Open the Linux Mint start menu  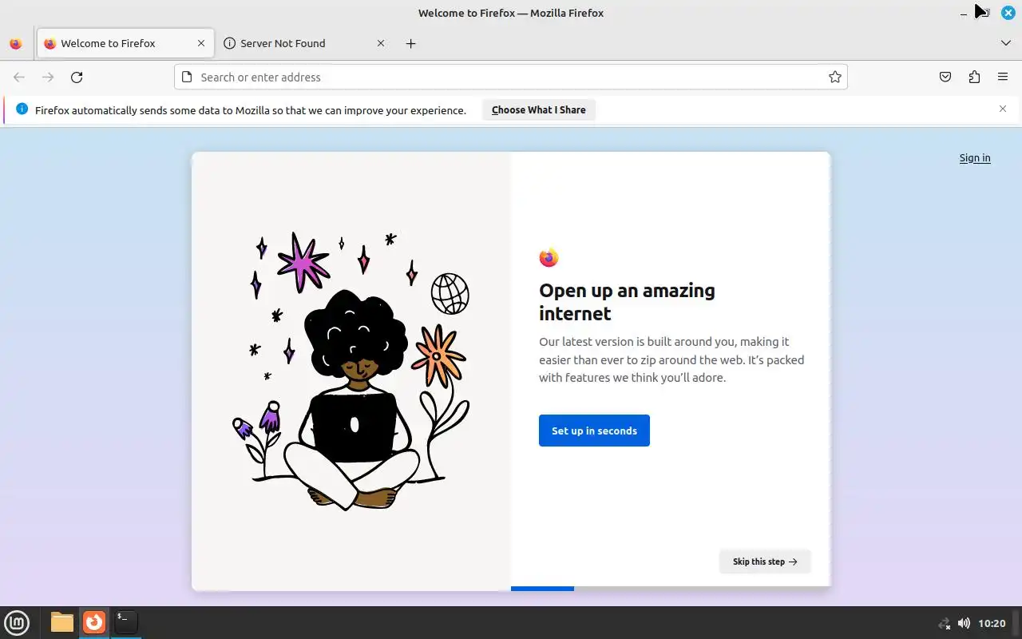17,622
